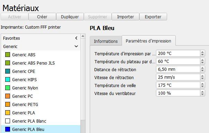This screenshot has width=209, height=133.
Task: Collapse the Generic category chevron
Action: click(76, 46)
